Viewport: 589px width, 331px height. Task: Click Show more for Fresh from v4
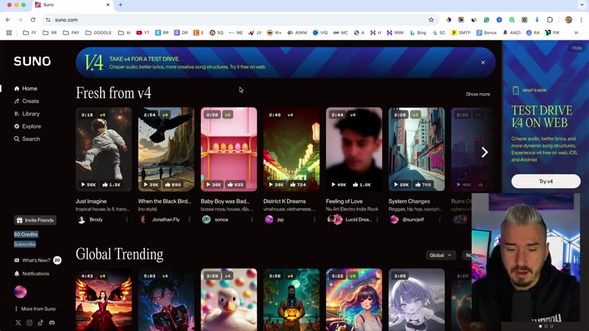(x=478, y=94)
